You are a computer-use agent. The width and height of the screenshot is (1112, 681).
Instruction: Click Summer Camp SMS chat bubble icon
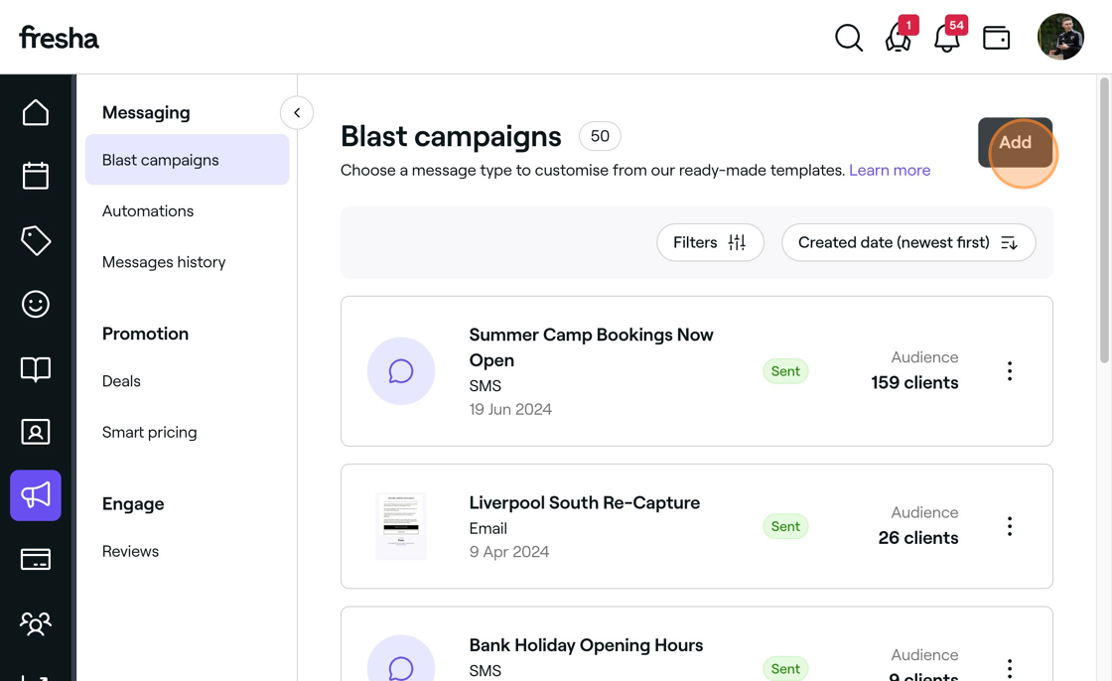point(401,371)
